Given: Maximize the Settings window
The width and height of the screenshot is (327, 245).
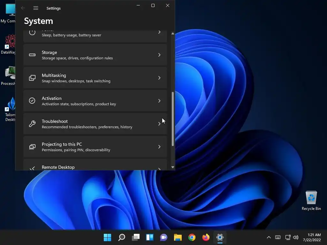Looking at the screenshot, I should click(x=153, y=5).
